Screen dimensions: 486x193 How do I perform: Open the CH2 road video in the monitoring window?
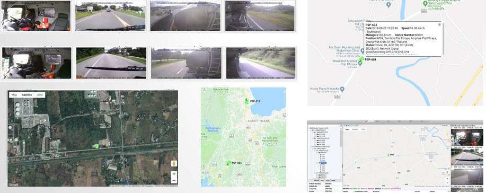coord(467,157)
